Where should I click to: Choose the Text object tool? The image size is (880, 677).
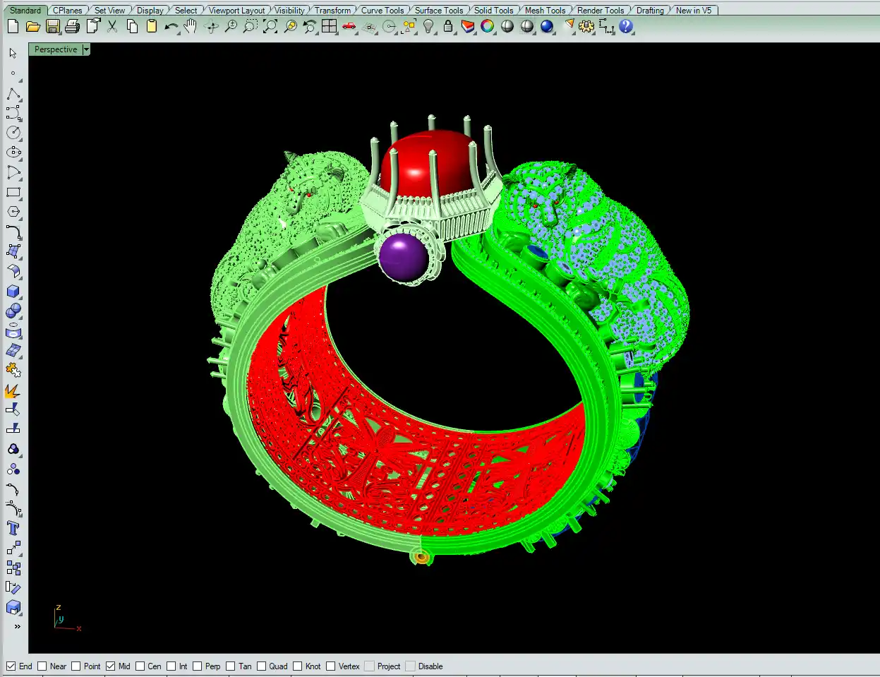[13, 528]
